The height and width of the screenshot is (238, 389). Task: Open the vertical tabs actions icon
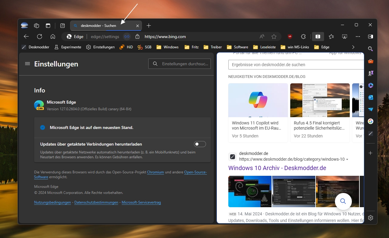48,26
